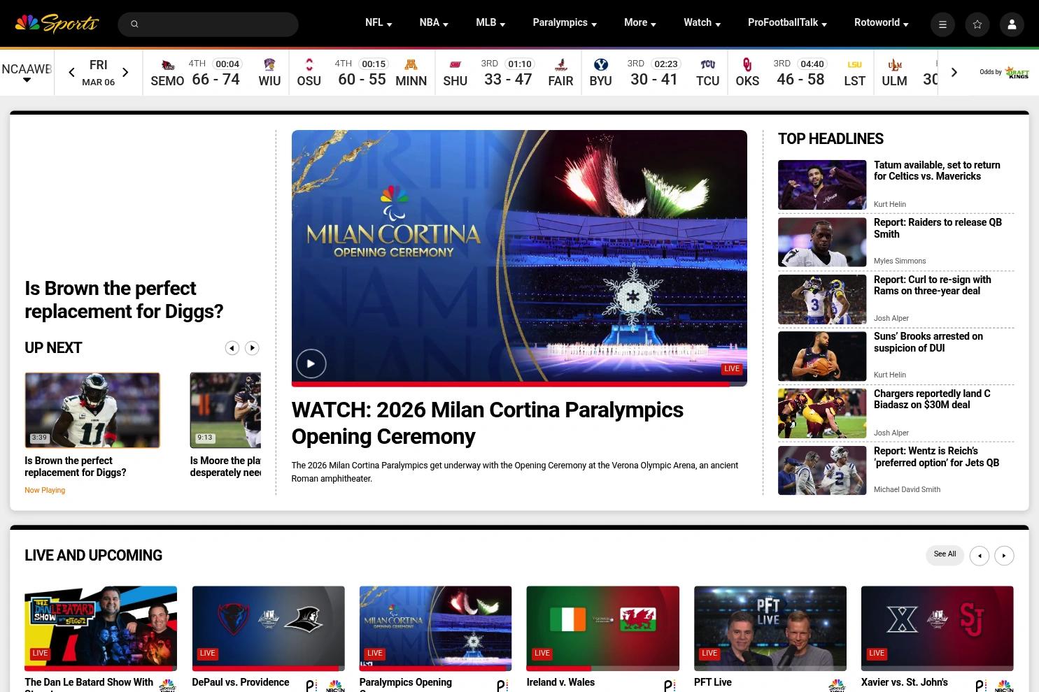The height and width of the screenshot is (692, 1039).
Task: Open the Dan Le Batard Show live card
Action: click(x=101, y=628)
